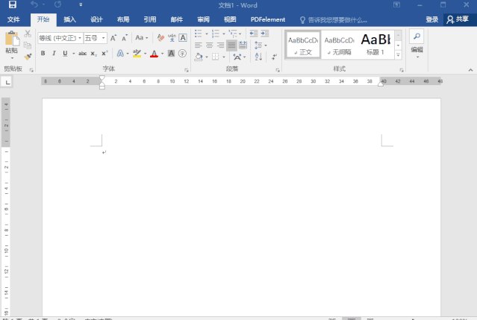
Task: Click the red font color button
Action: (x=154, y=53)
